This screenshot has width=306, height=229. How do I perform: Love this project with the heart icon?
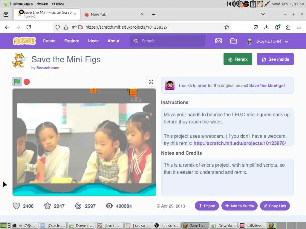(x=16, y=206)
